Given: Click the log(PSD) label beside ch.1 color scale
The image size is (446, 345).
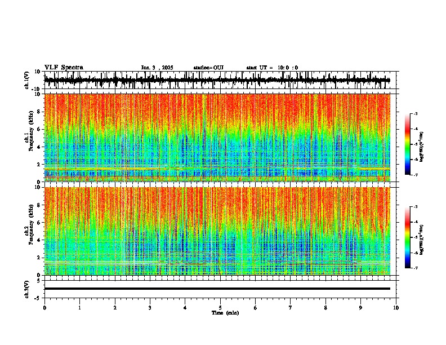Looking at the screenshot, I should pyautogui.click(x=422, y=147).
